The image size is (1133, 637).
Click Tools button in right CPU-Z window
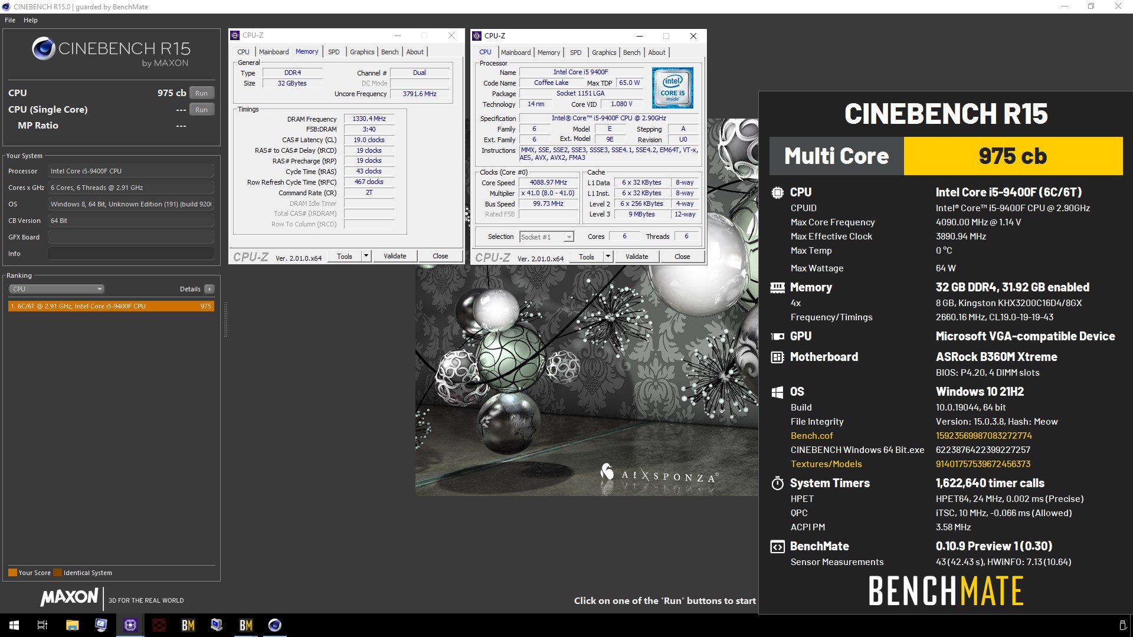(x=587, y=257)
